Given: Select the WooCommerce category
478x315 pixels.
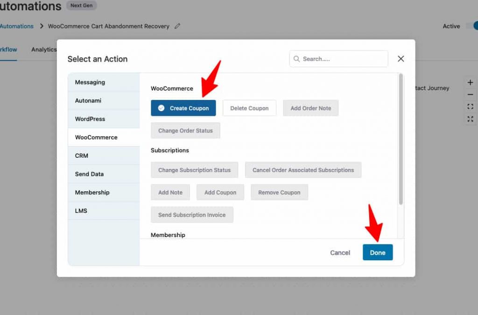Looking at the screenshot, I should tap(104, 137).
